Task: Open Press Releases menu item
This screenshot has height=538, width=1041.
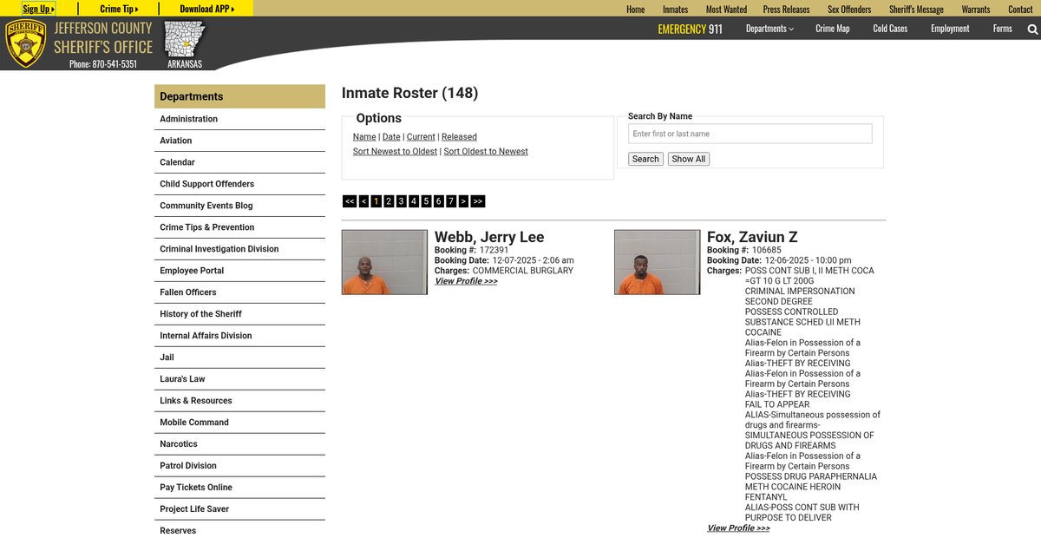Action: click(786, 10)
